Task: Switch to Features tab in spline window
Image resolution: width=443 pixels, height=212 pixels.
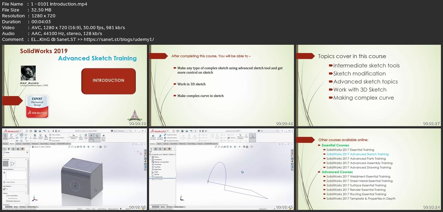Action: pyautogui.click(x=6, y=144)
